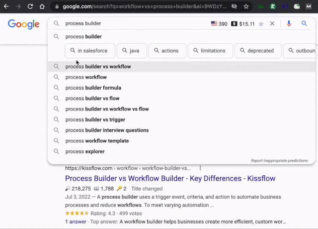Open the green K extension icon

(273, 6)
